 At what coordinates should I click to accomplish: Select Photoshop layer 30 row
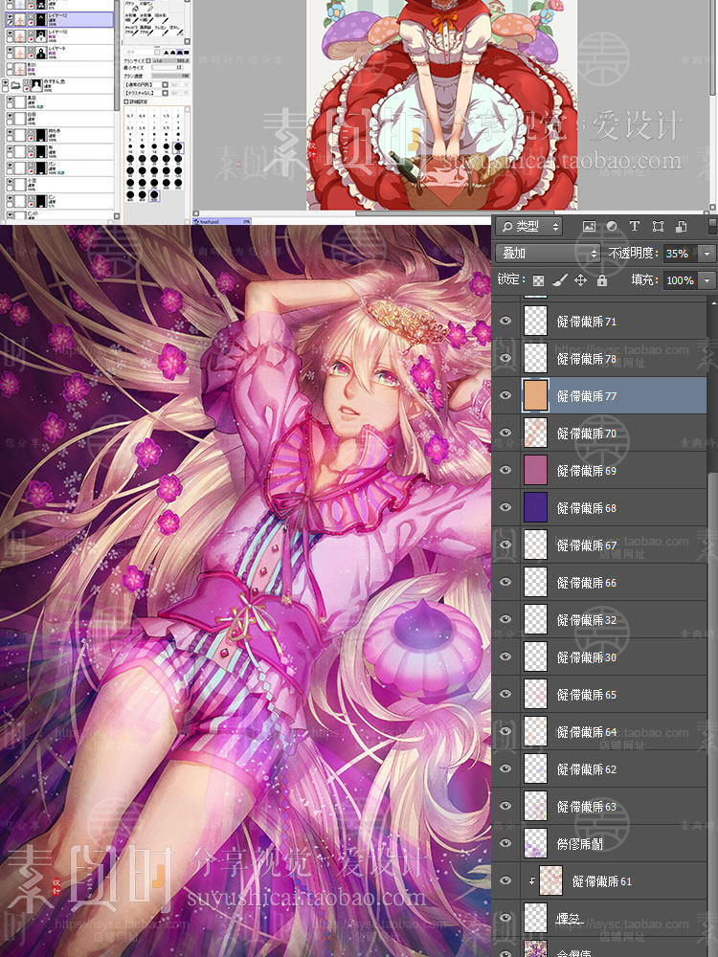tap(599, 657)
